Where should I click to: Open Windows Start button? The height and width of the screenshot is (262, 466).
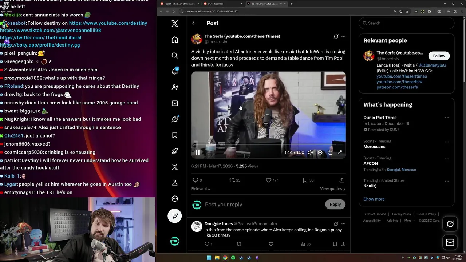pyautogui.click(x=209, y=258)
